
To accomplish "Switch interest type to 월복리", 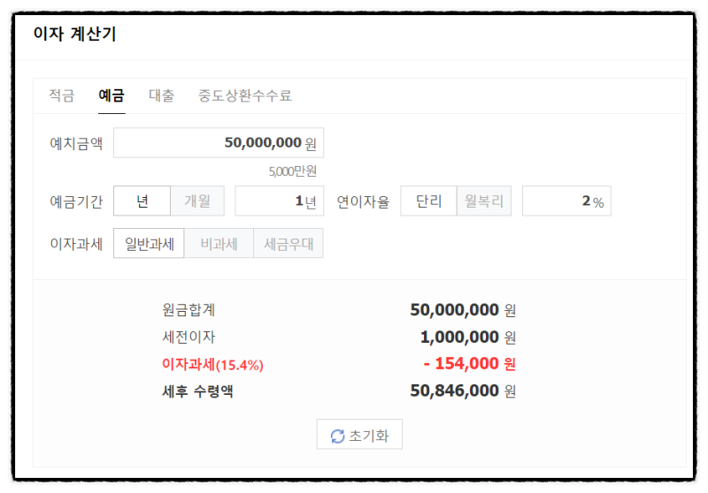I will pos(484,201).
